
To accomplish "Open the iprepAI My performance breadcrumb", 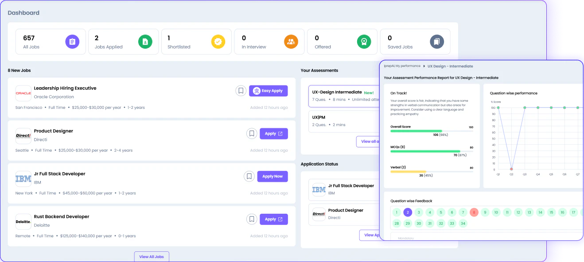I will pos(402,65).
